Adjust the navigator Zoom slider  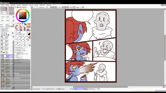[x=4, y=13]
